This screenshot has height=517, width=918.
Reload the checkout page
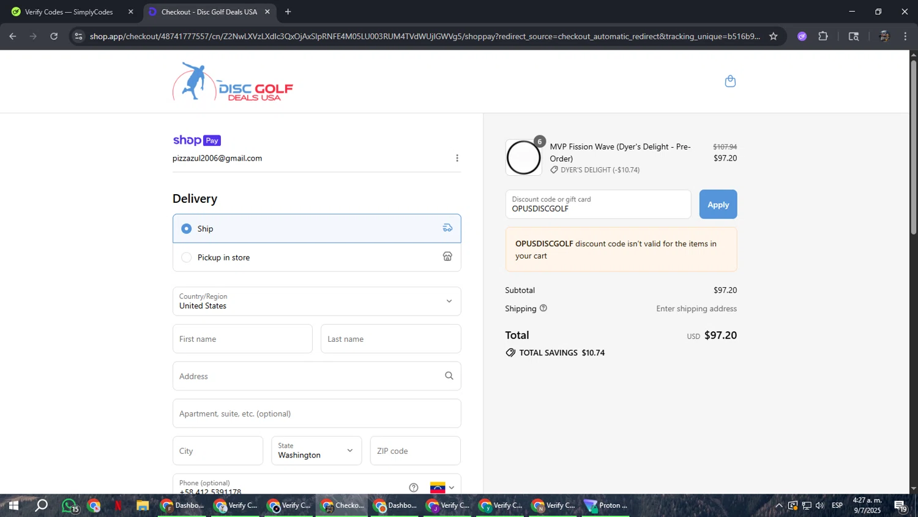click(x=54, y=36)
